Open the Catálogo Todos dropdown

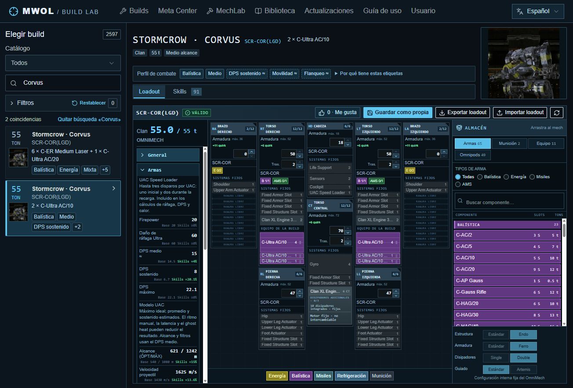click(63, 63)
